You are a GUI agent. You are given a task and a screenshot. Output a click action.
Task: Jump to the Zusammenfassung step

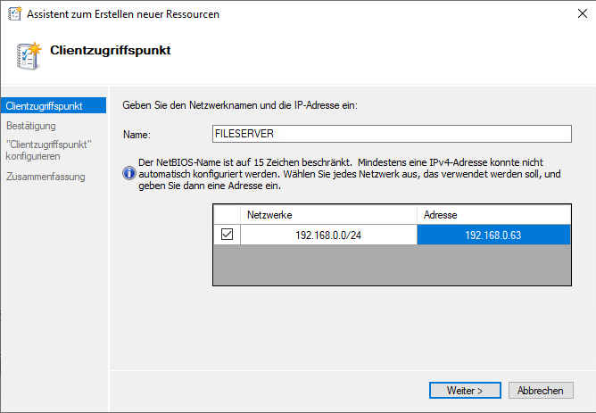click(x=46, y=177)
